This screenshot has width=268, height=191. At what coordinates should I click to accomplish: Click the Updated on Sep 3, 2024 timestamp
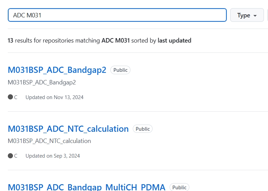[53, 156]
